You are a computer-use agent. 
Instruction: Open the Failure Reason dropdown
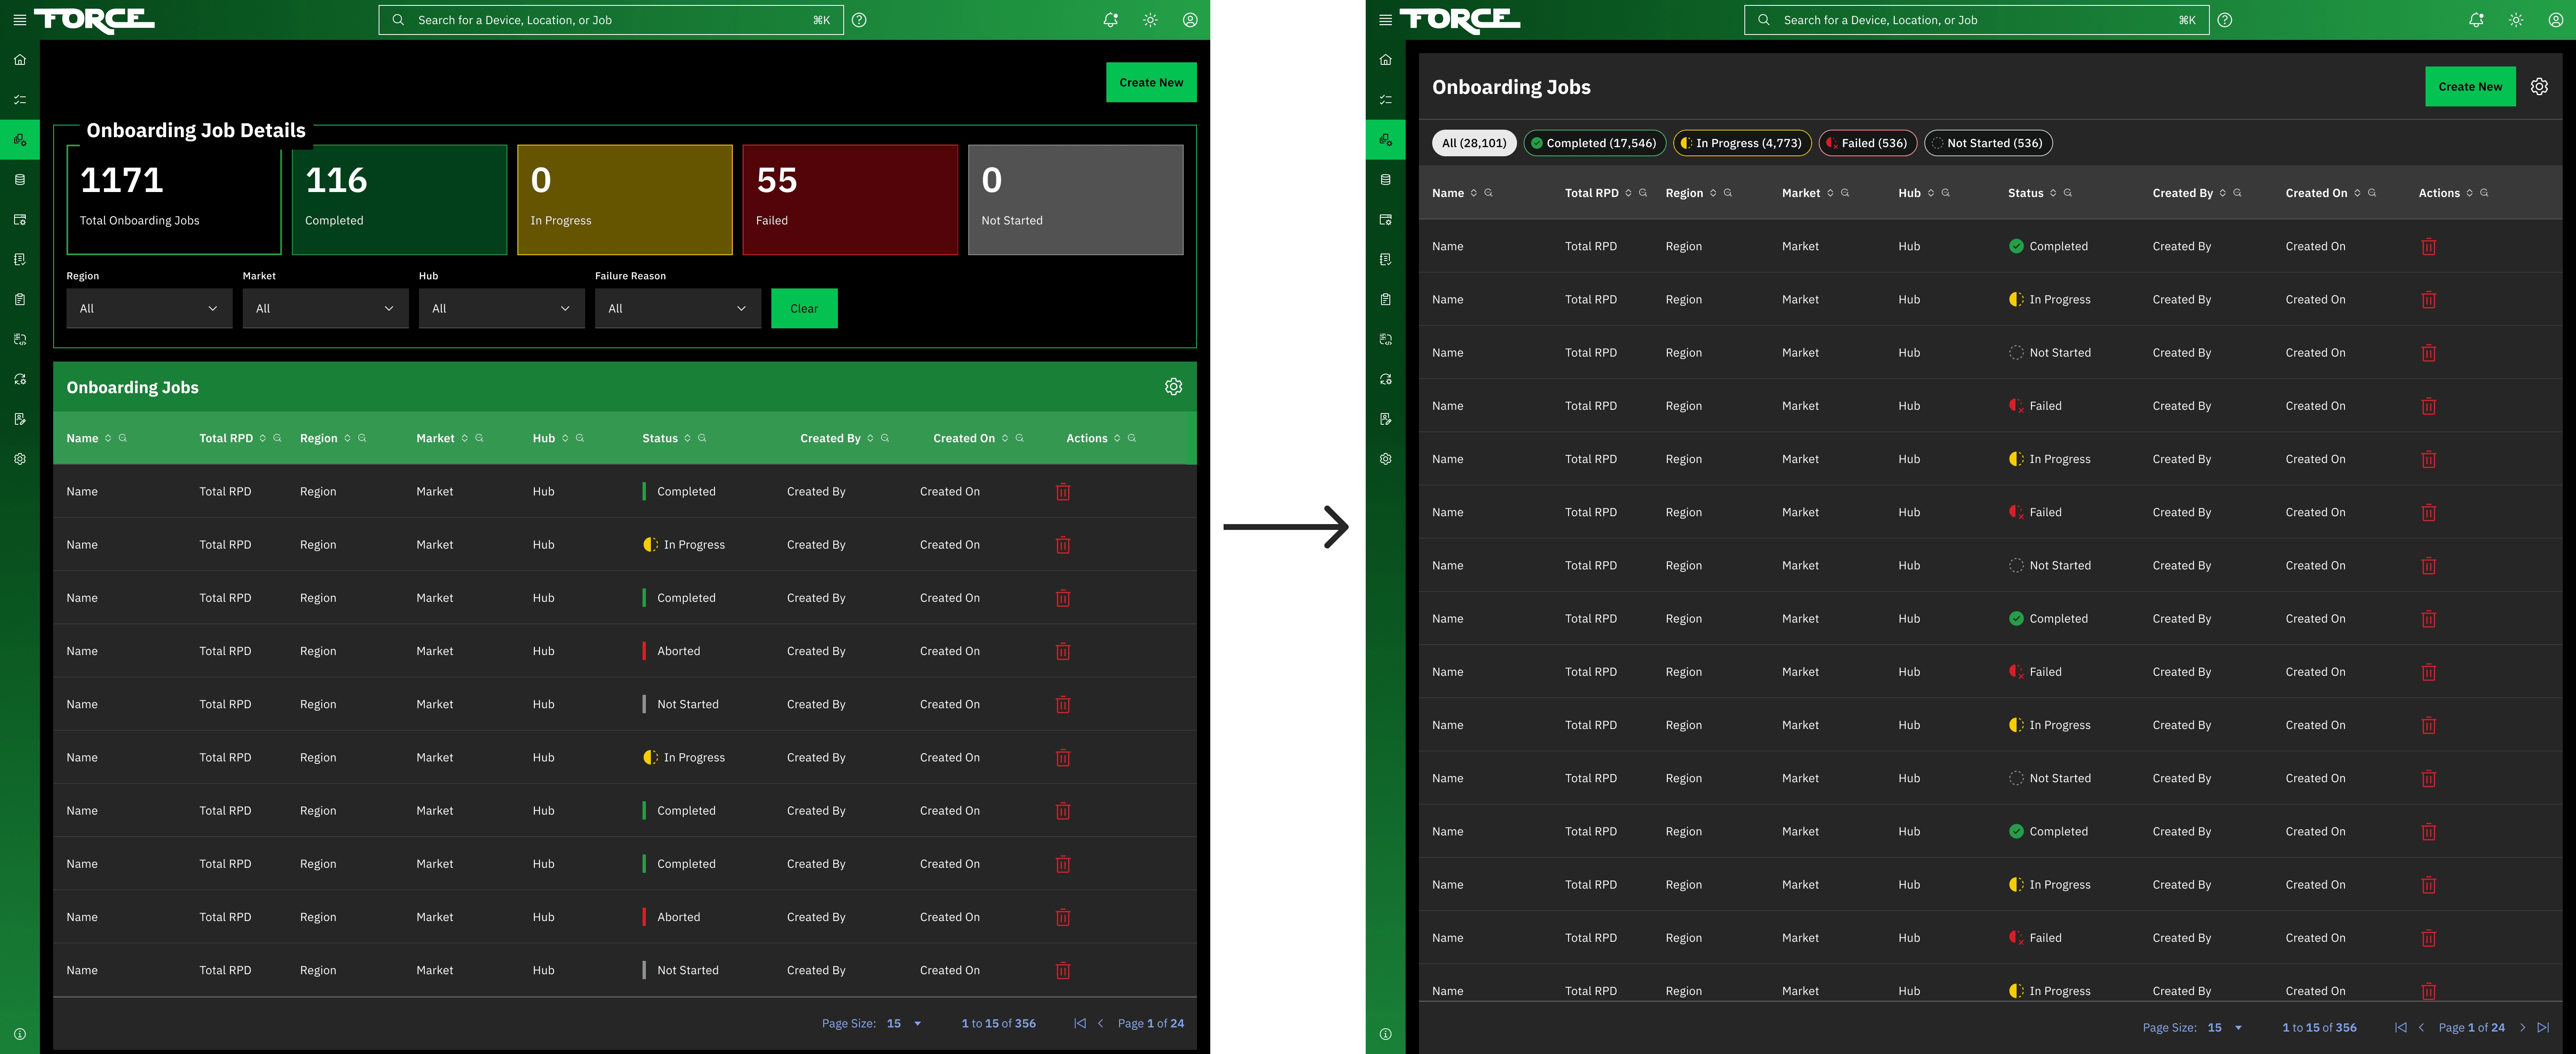pyautogui.click(x=677, y=308)
